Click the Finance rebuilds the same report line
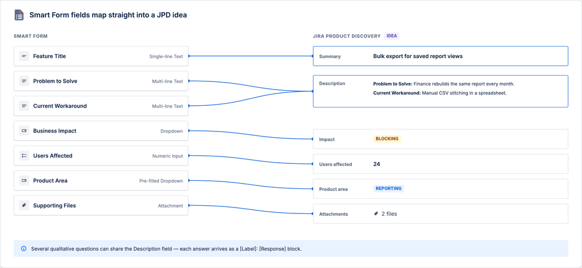Viewport: 582px width, 268px height. click(443, 84)
